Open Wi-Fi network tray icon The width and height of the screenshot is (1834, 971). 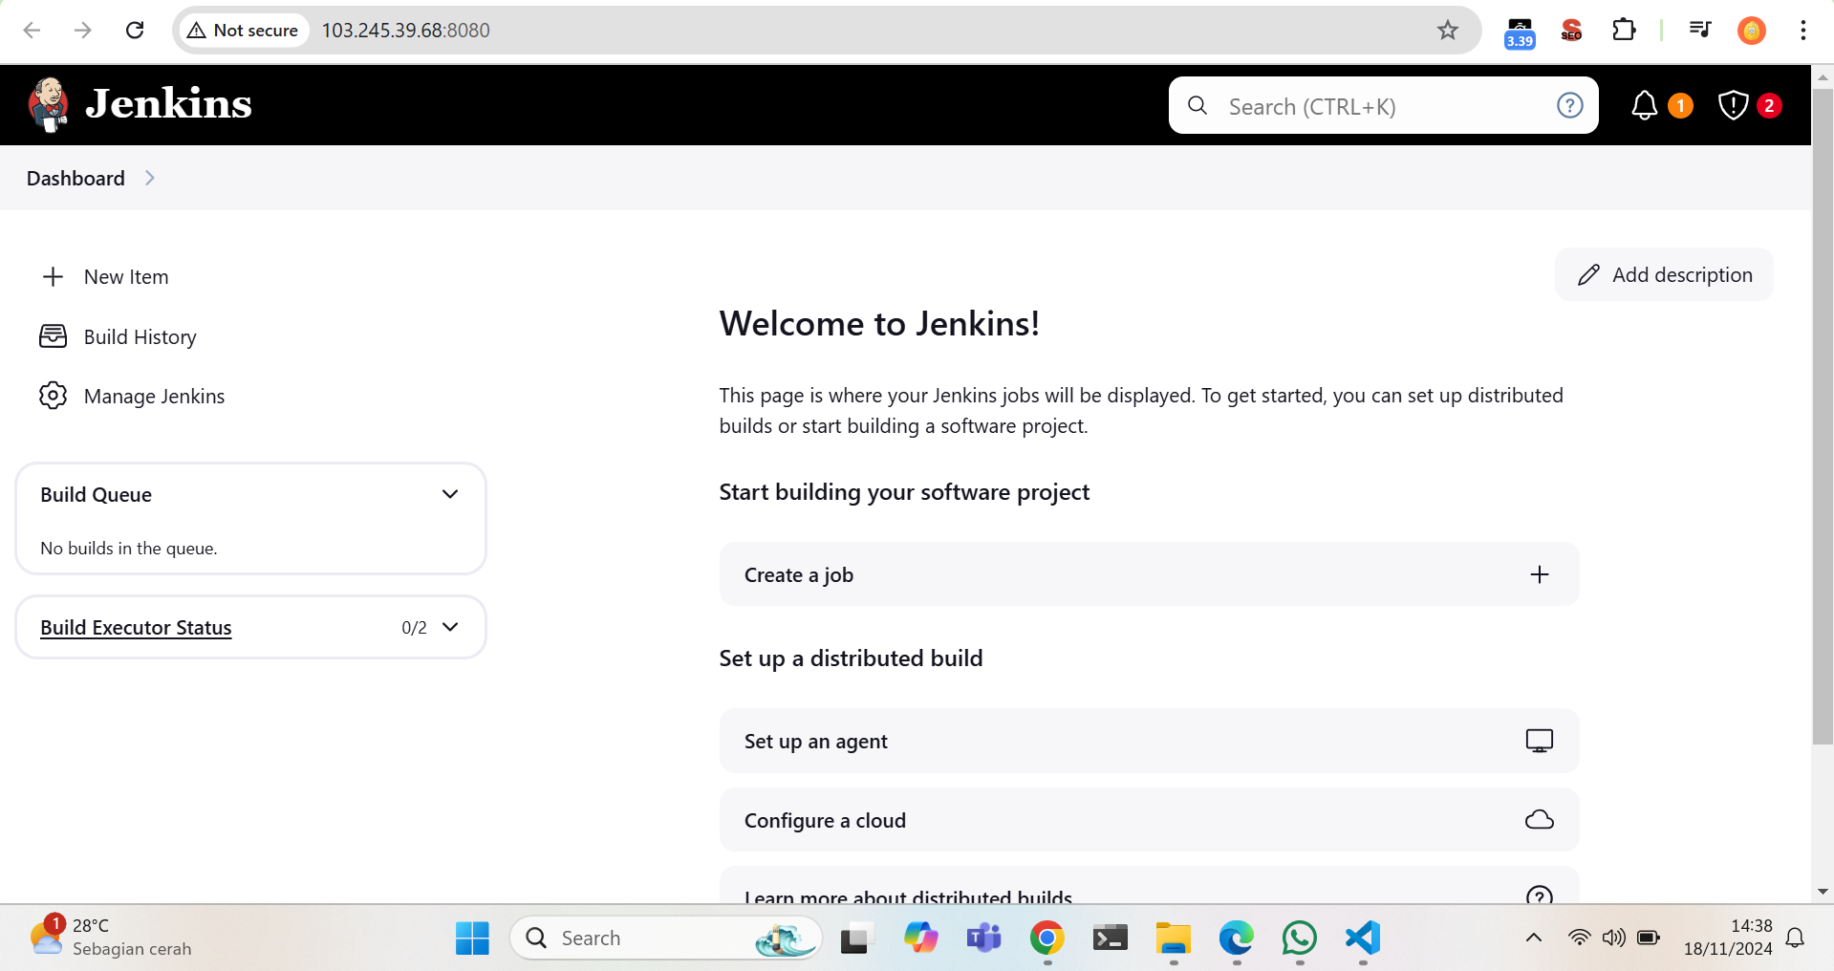(x=1579, y=938)
